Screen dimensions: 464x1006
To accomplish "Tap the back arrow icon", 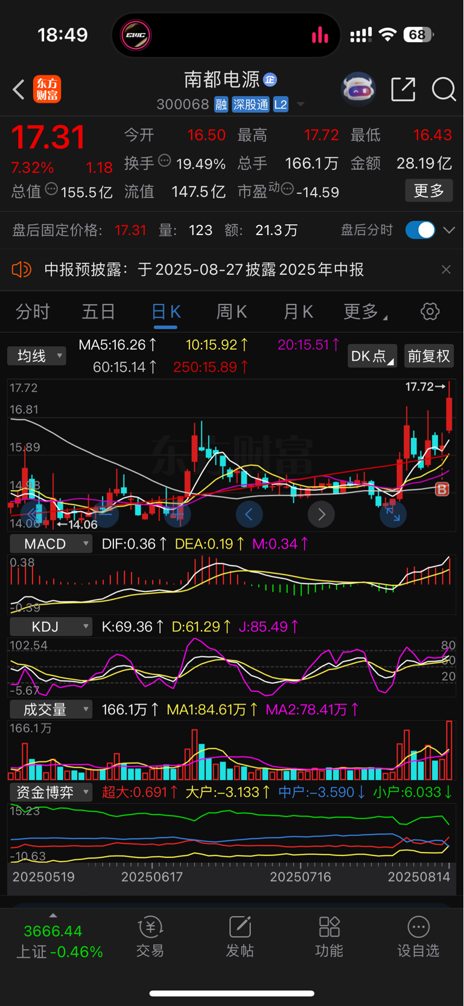I will coord(19,89).
